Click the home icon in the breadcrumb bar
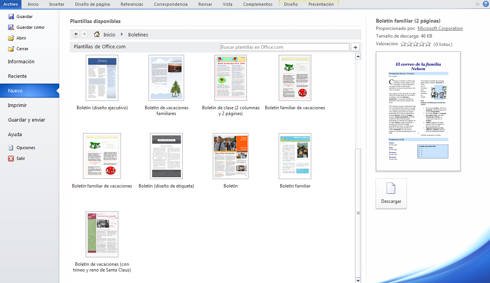Screen dimensions: 490x283 click(x=97, y=34)
